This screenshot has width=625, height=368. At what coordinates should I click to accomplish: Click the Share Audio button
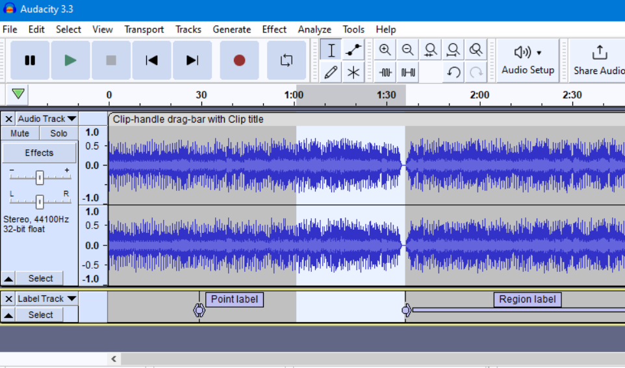[x=598, y=60]
